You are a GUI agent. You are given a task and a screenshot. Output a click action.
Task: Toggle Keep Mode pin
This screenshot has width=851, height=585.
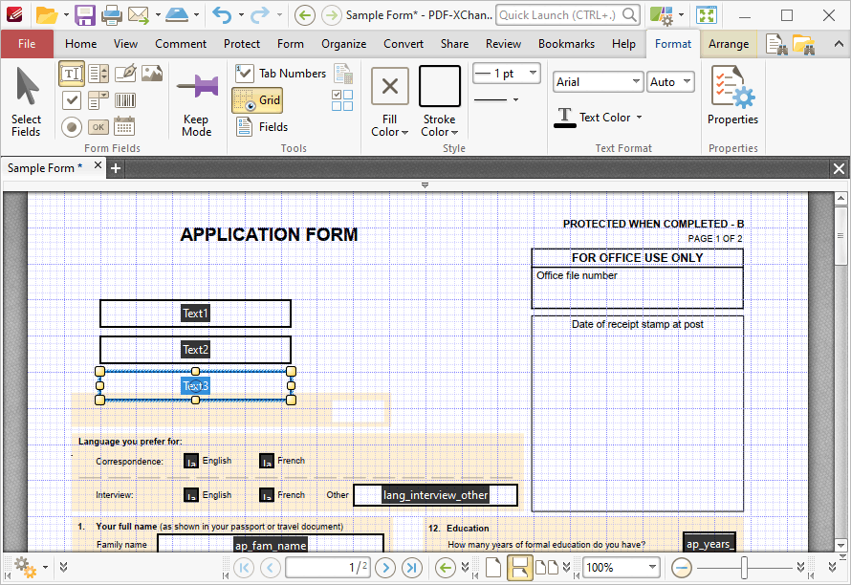pyautogui.click(x=197, y=101)
